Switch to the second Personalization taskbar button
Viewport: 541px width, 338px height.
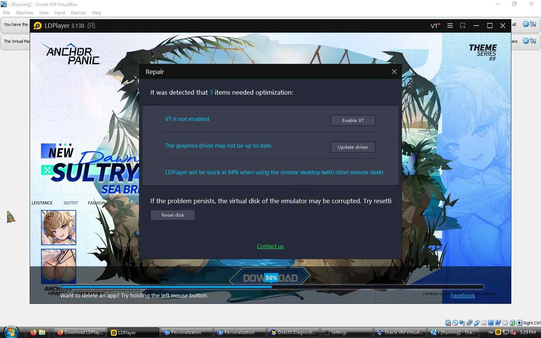240,332
